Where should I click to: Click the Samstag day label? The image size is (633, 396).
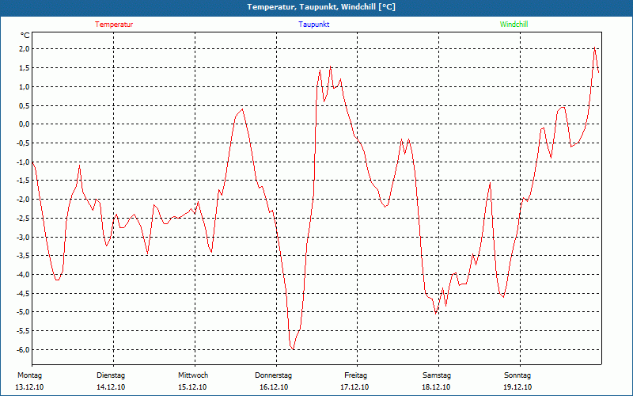(437, 375)
